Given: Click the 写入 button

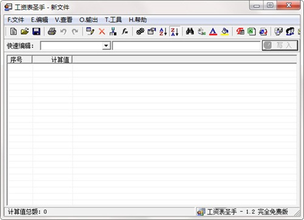Looking at the screenshot, I should point(280,45).
